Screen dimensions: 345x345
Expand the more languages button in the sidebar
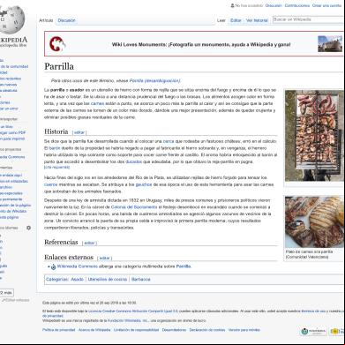pos(6,293)
